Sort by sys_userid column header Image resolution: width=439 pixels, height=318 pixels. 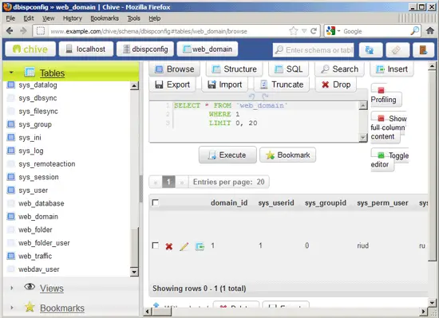276,203
